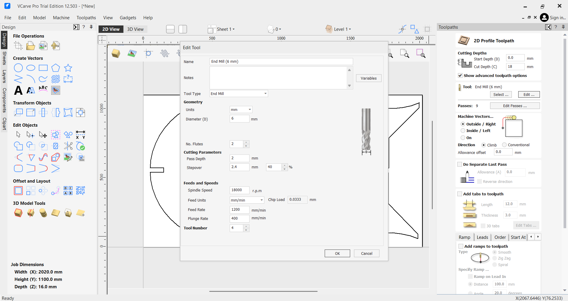Screen dimensions: 568x301
Task: Select Outside / Right machine vectors option
Action: coord(463,124)
